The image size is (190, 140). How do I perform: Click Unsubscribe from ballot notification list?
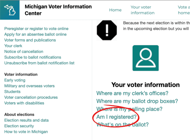(39, 63)
